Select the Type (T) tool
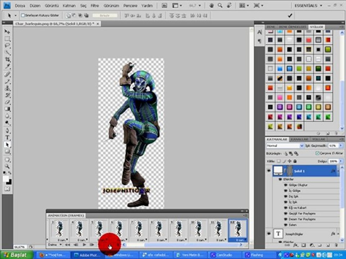346x259 pixels. (7, 137)
